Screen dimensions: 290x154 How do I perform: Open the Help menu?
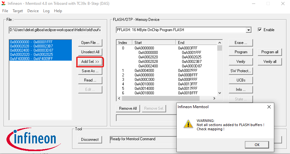coord(58,11)
